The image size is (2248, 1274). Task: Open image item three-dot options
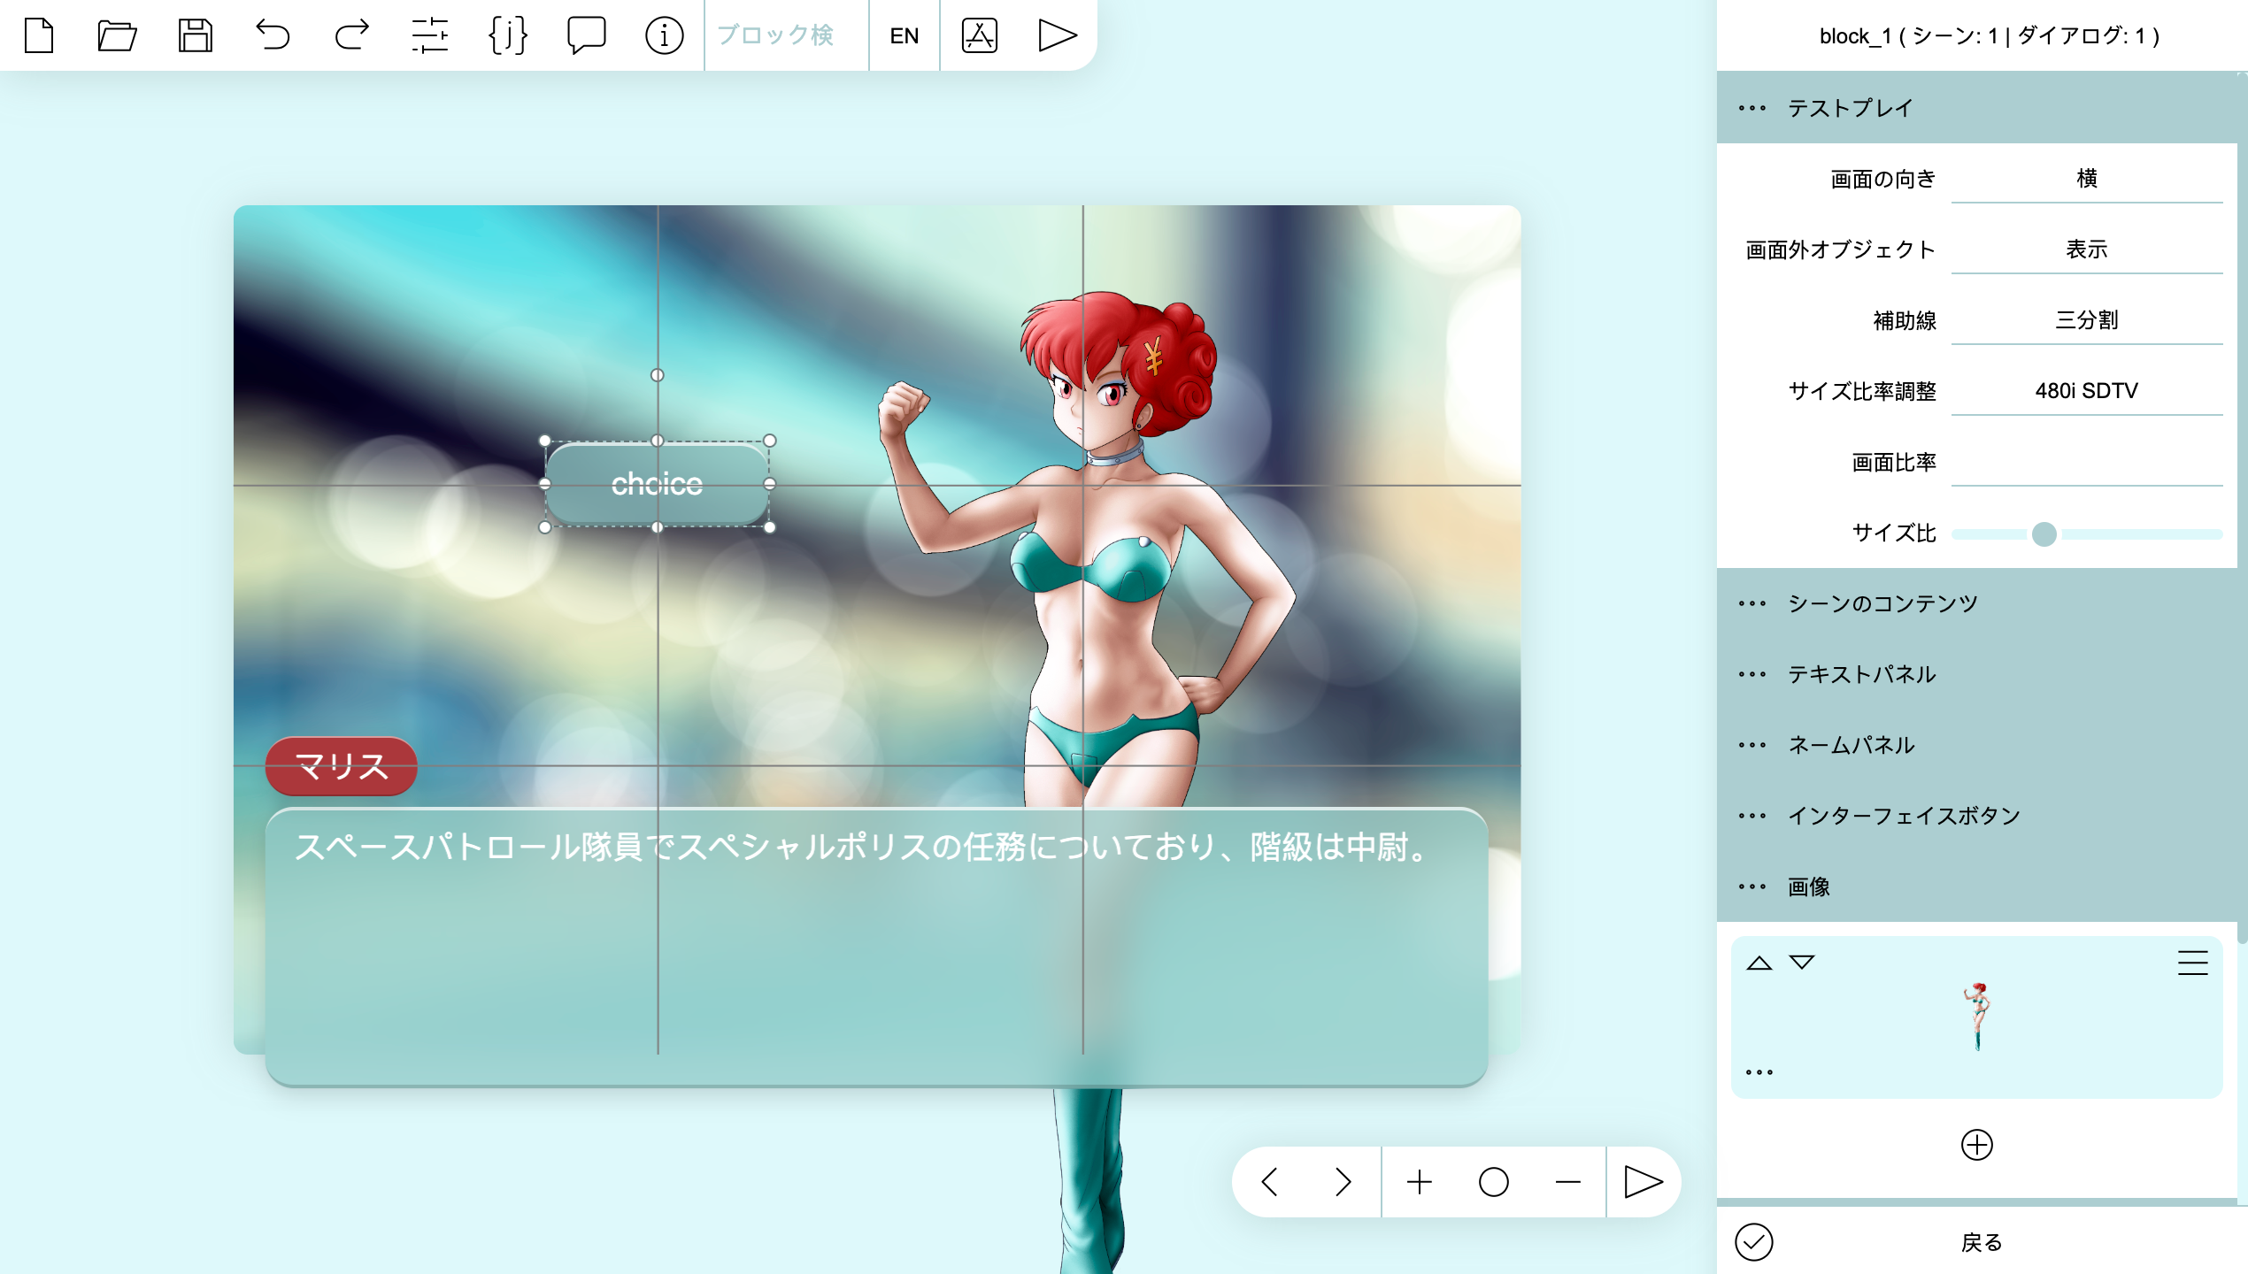pos(1759,1072)
